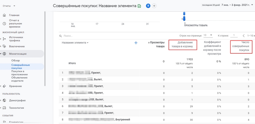255x124 pixels.
Task: Go to previous page of rows
Action: pos(244,36)
